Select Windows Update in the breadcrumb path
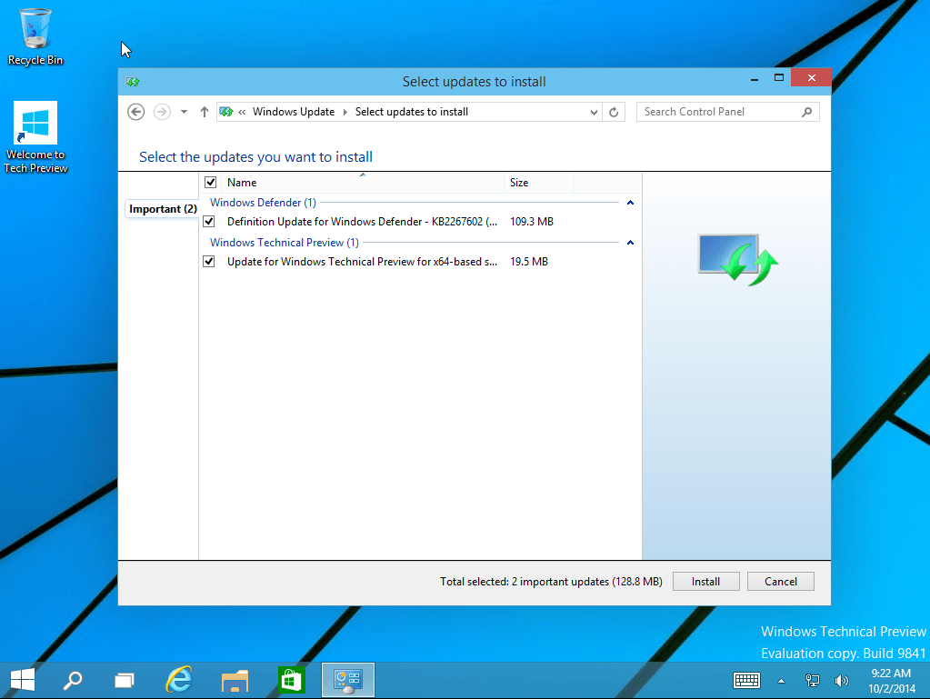Viewport: 930px width, 699px height. coord(293,112)
